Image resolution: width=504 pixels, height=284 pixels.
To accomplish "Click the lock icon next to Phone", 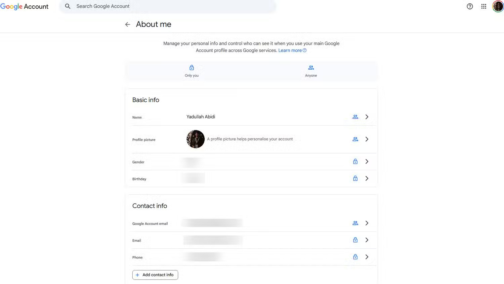I will (355, 256).
